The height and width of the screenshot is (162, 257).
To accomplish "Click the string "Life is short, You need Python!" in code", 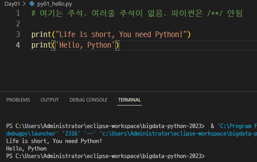I will coord(121,34).
